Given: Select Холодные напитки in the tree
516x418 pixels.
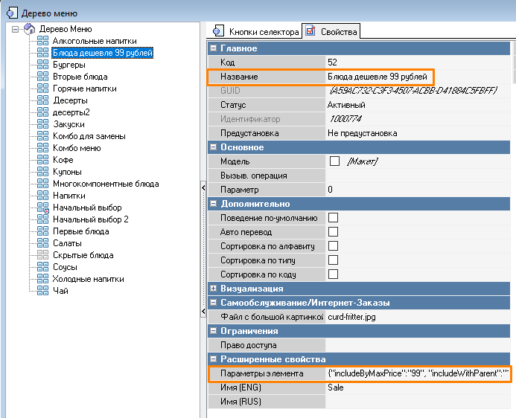Looking at the screenshot, I should (x=88, y=279).
